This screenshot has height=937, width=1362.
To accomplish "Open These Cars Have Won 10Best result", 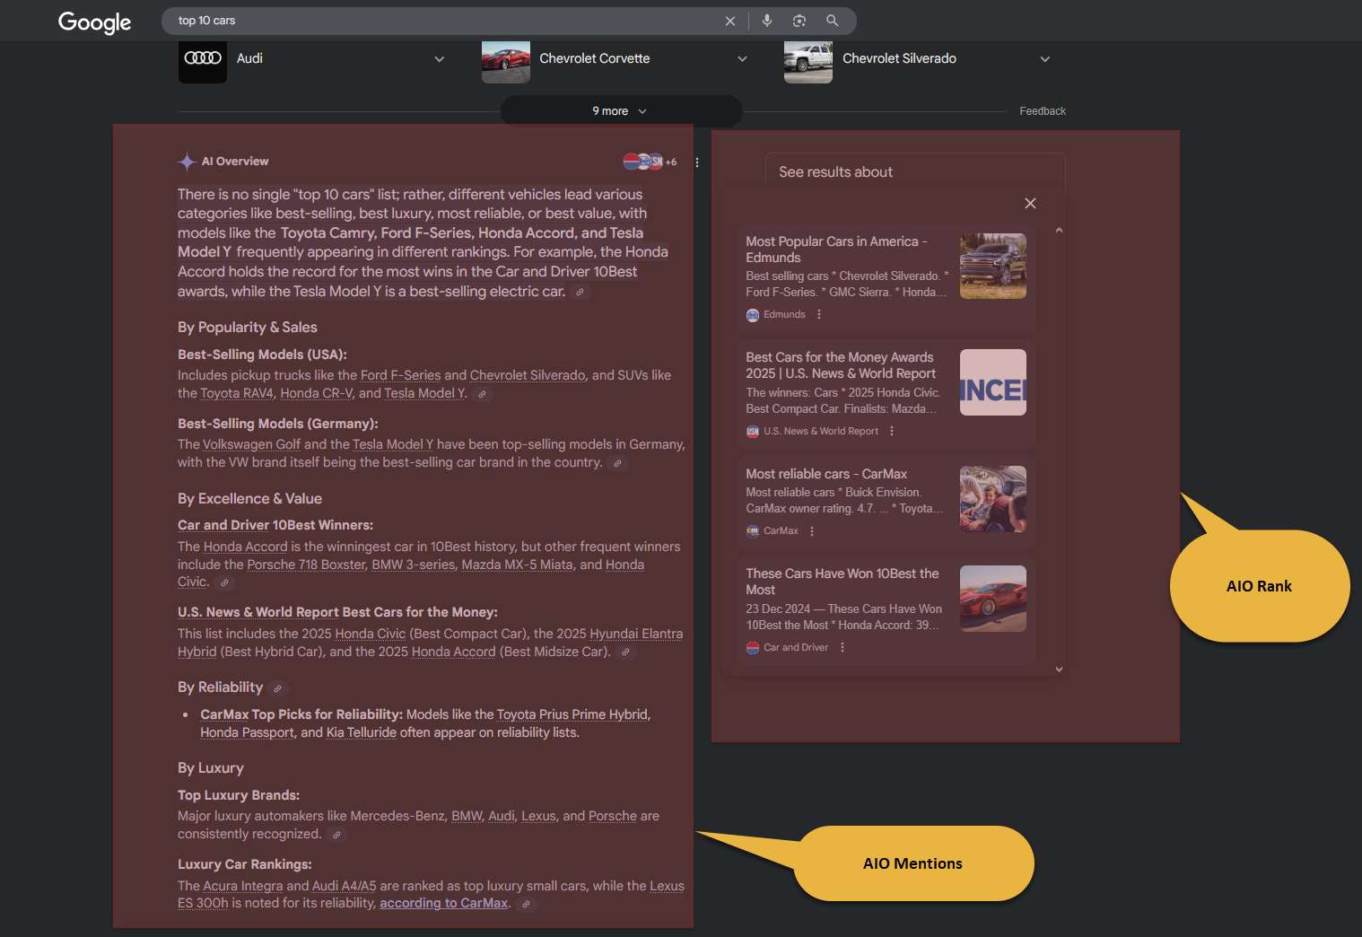I will [x=843, y=582].
